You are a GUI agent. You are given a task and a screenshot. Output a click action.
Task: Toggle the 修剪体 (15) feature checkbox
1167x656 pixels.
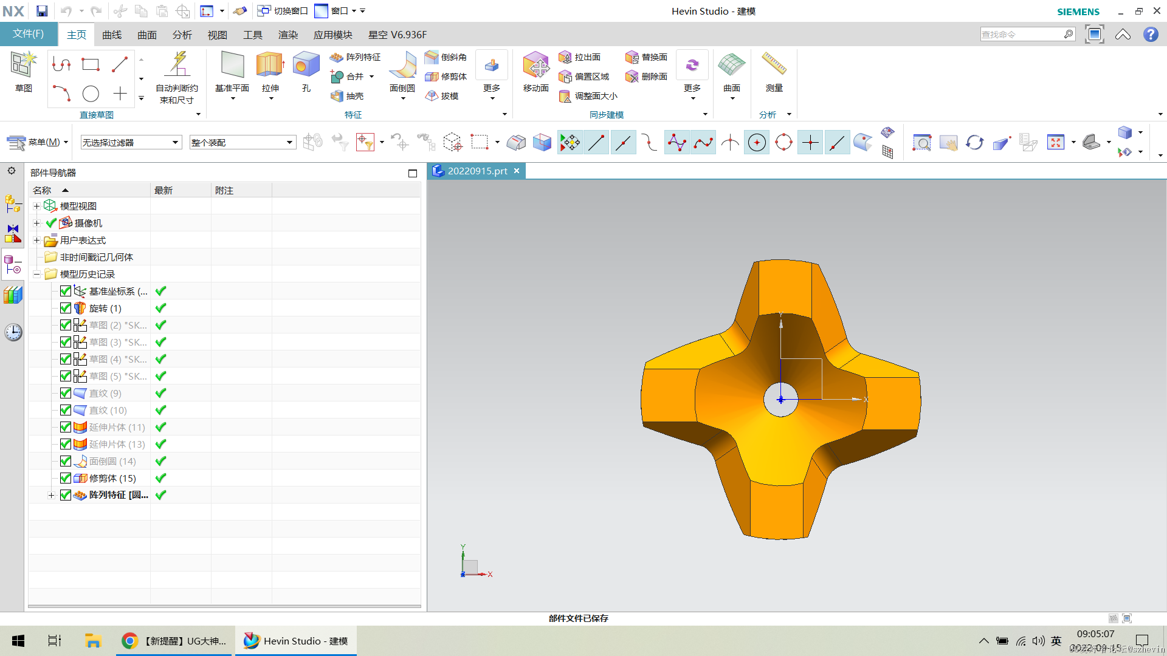[66, 478]
